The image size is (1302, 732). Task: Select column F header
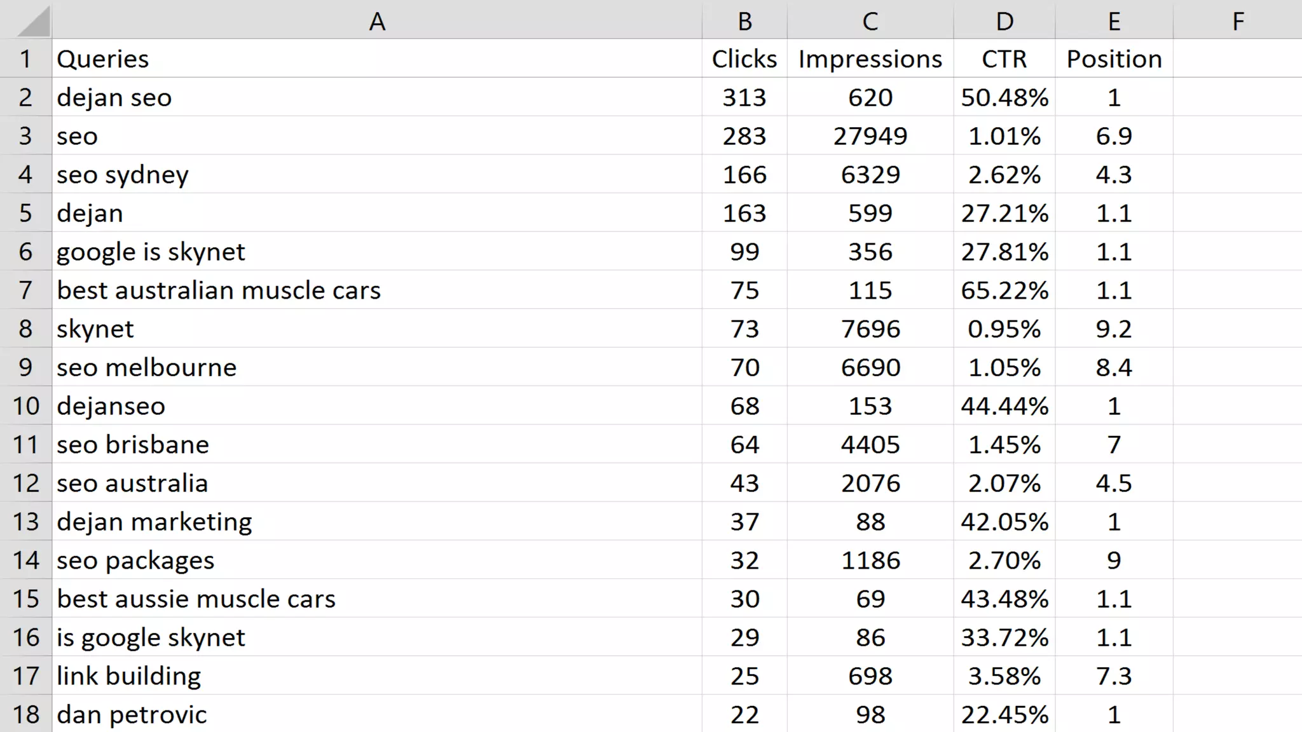[x=1237, y=21]
